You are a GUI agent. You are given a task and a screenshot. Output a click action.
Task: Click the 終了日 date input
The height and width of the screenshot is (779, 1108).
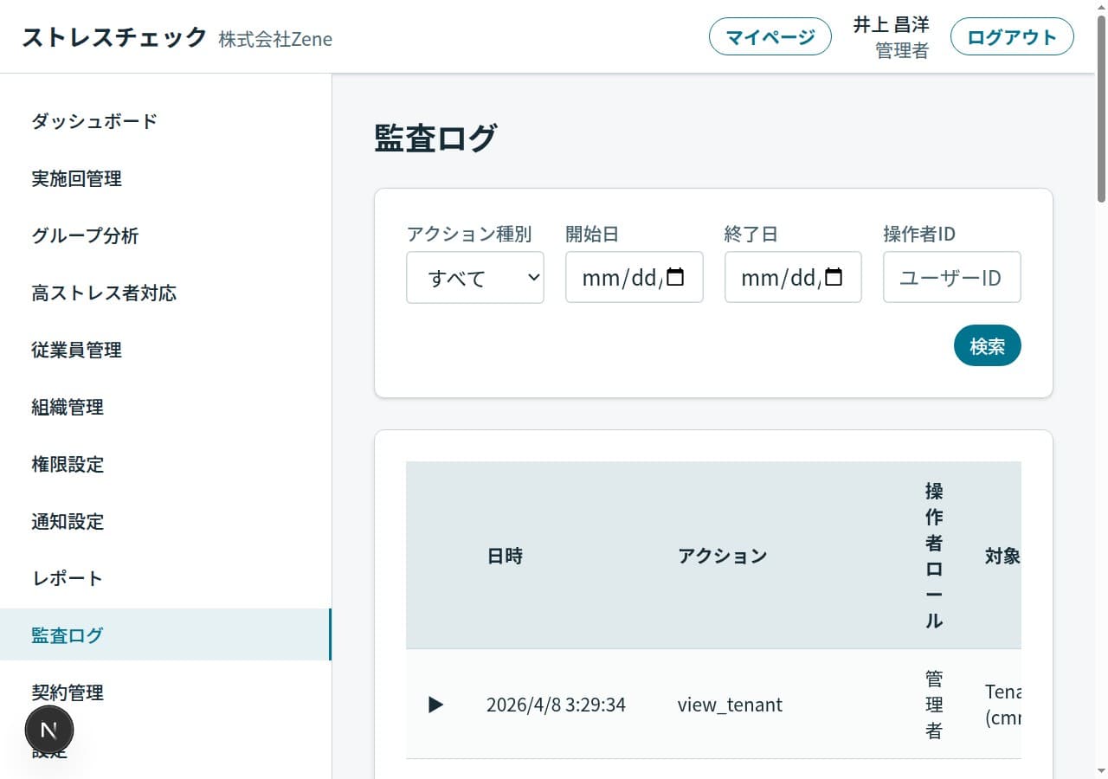793,277
